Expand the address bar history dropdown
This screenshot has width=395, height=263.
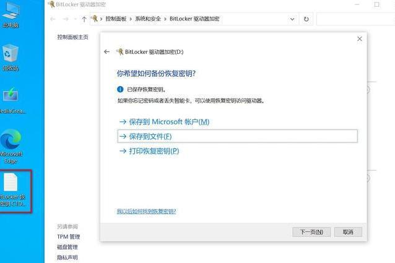pyautogui.click(x=292, y=19)
